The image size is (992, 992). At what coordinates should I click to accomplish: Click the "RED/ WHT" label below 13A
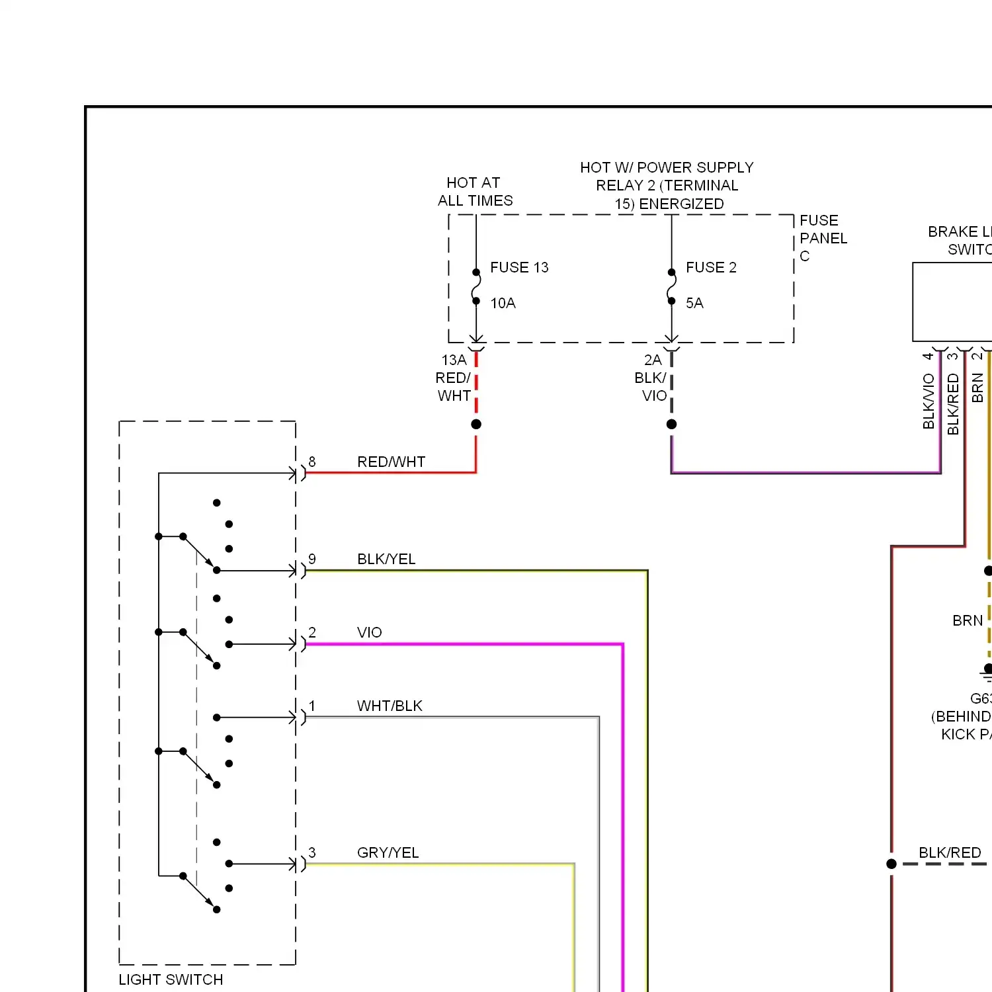[x=453, y=387]
